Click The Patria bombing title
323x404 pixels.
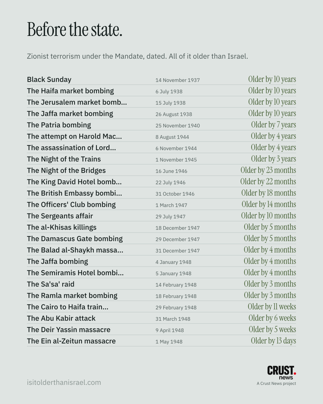coord(59,125)
